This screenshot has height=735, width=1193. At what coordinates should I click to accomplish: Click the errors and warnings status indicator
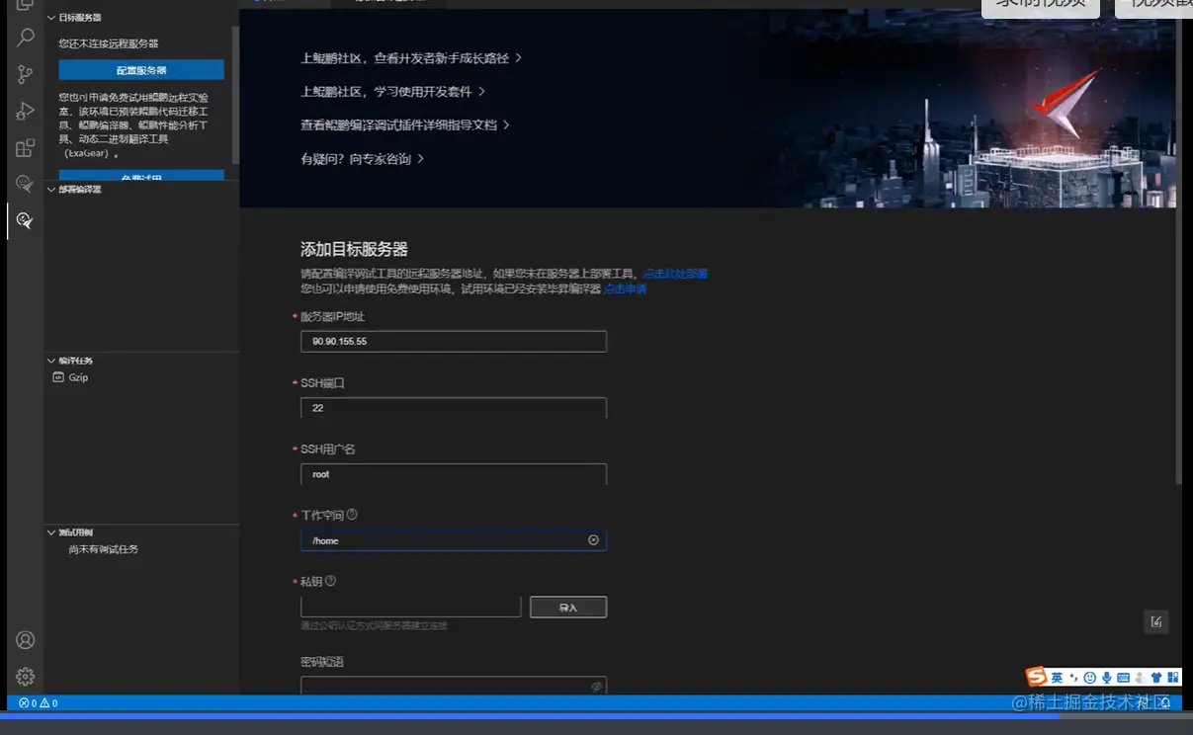38,703
